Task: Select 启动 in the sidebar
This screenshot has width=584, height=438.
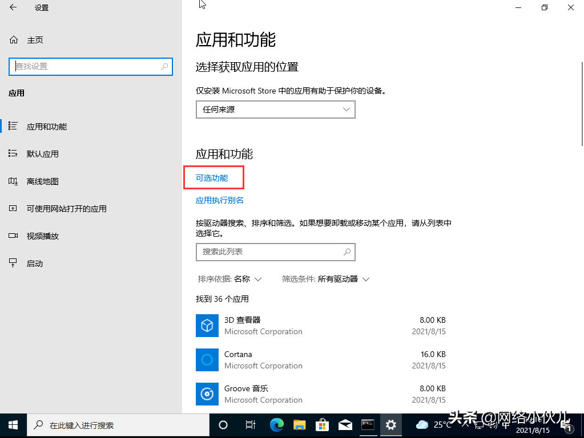Action: pos(35,263)
